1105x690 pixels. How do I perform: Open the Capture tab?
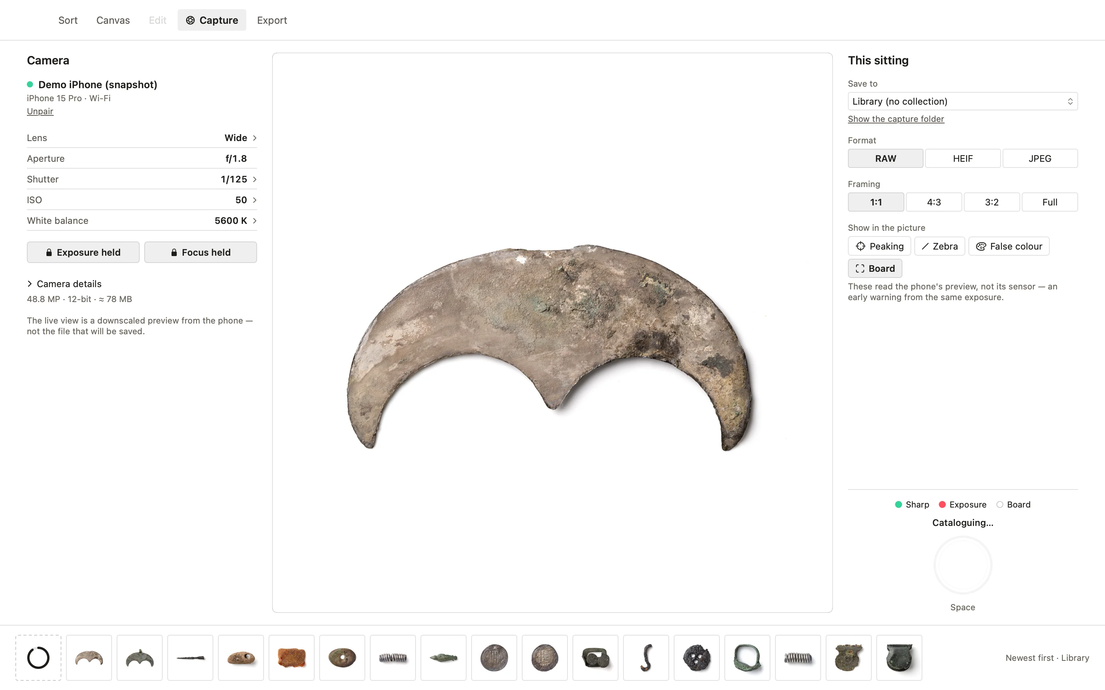pos(212,20)
